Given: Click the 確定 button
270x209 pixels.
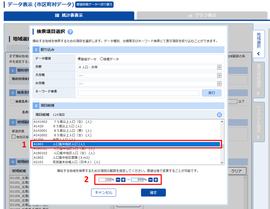Looking at the screenshot, I should click(x=154, y=192).
